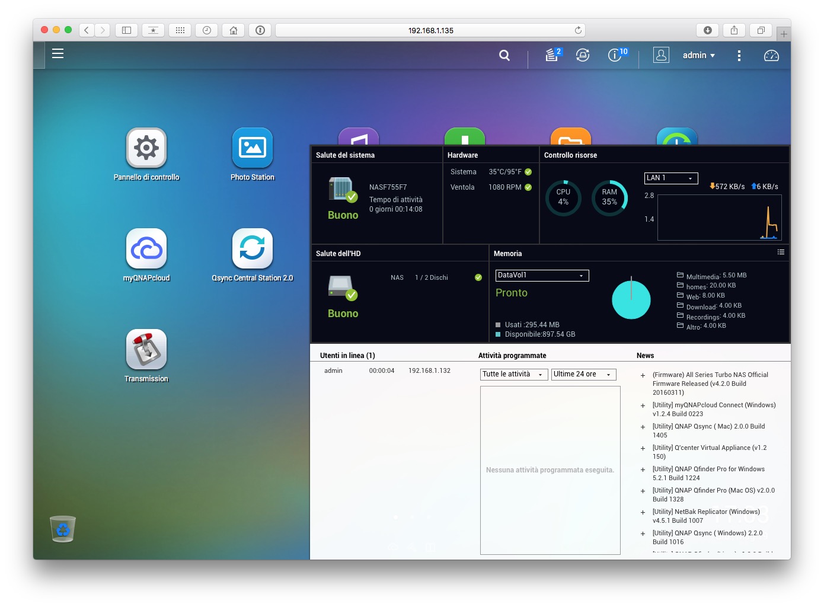Open Safari history clock button

coord(207,30)
